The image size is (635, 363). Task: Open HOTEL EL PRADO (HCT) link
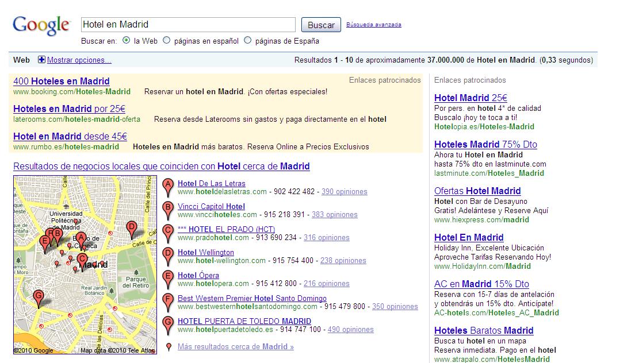pos(226,229)
